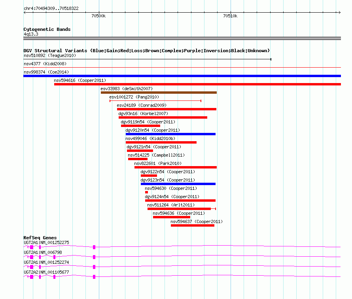
Task: Open nsv822601 (Park2010) label
Action: (158, 163)
